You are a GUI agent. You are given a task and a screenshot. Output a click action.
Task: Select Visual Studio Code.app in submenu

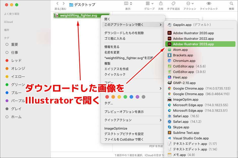(x=191, y=138)
